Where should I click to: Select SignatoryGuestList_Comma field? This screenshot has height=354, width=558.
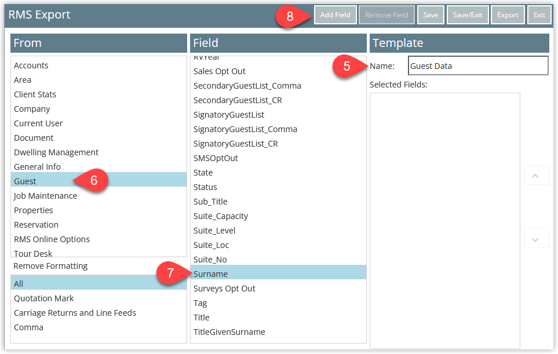[x=278, y=129]
